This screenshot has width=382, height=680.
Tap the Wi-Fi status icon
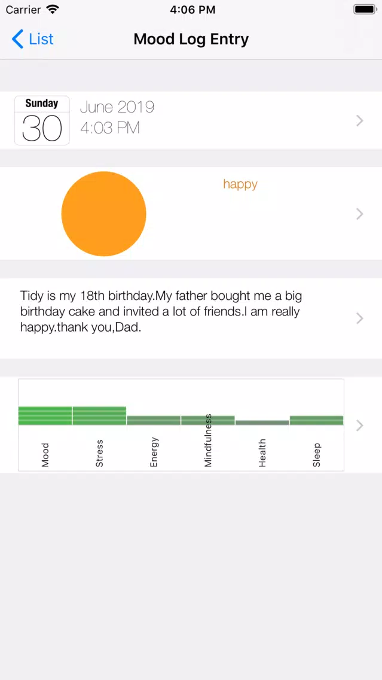[53, 10]
